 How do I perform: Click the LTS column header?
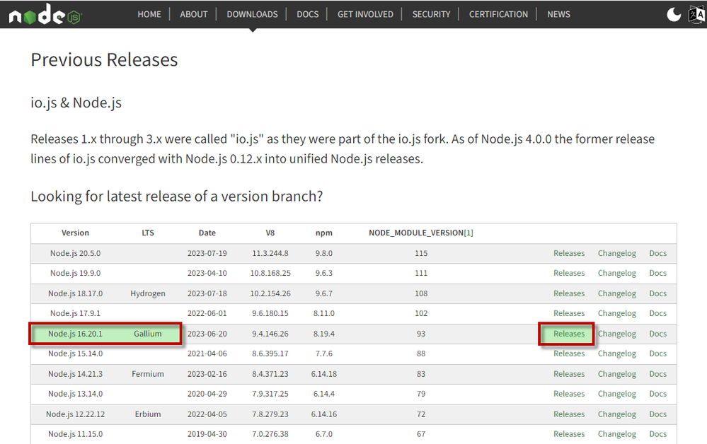(x=148, y=233)
